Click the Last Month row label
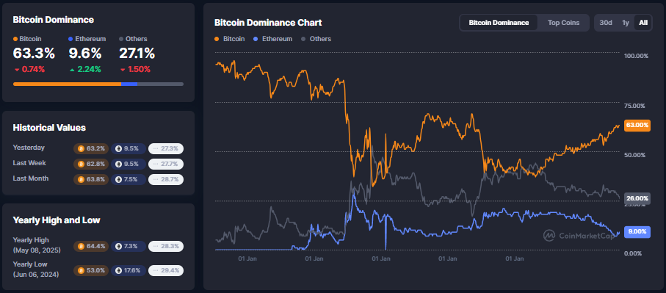 (x=31, y=178)
